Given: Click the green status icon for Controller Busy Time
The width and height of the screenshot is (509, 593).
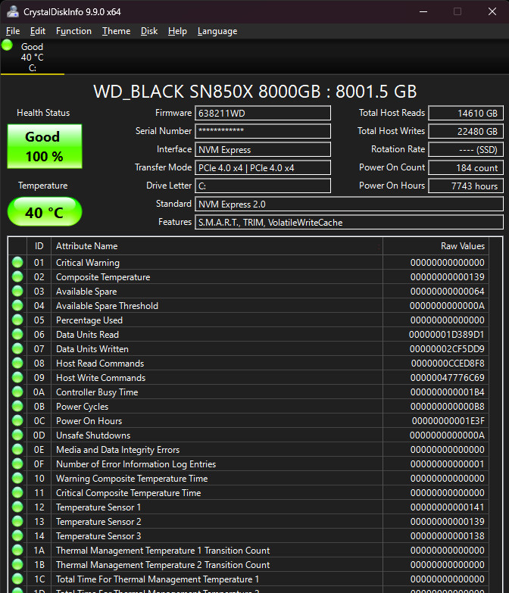Looking at the screenshot, I should [x=17, y=392].
